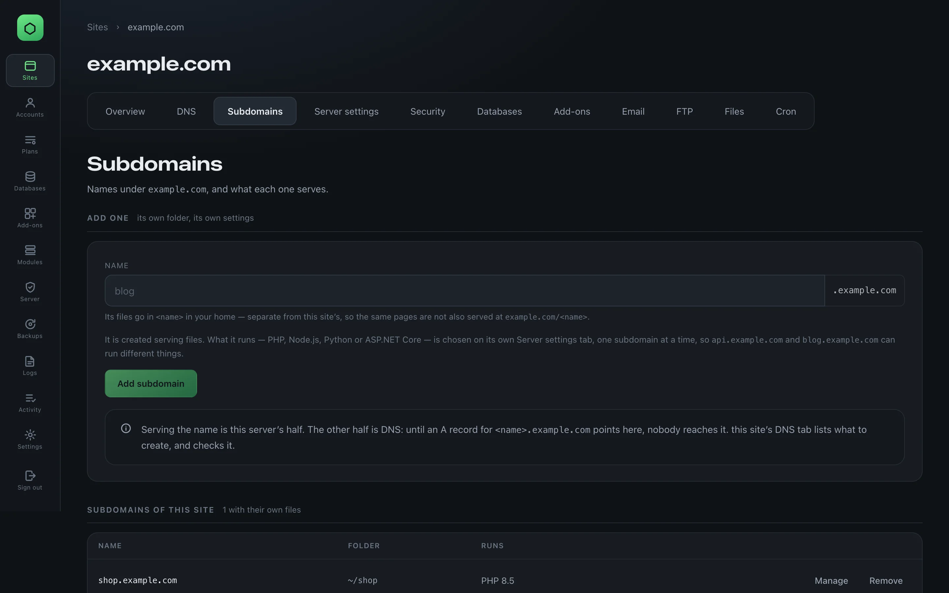Manage shop.example.com subdomain
The height and width of the screenshot is (593, 949).
[831, 580]
